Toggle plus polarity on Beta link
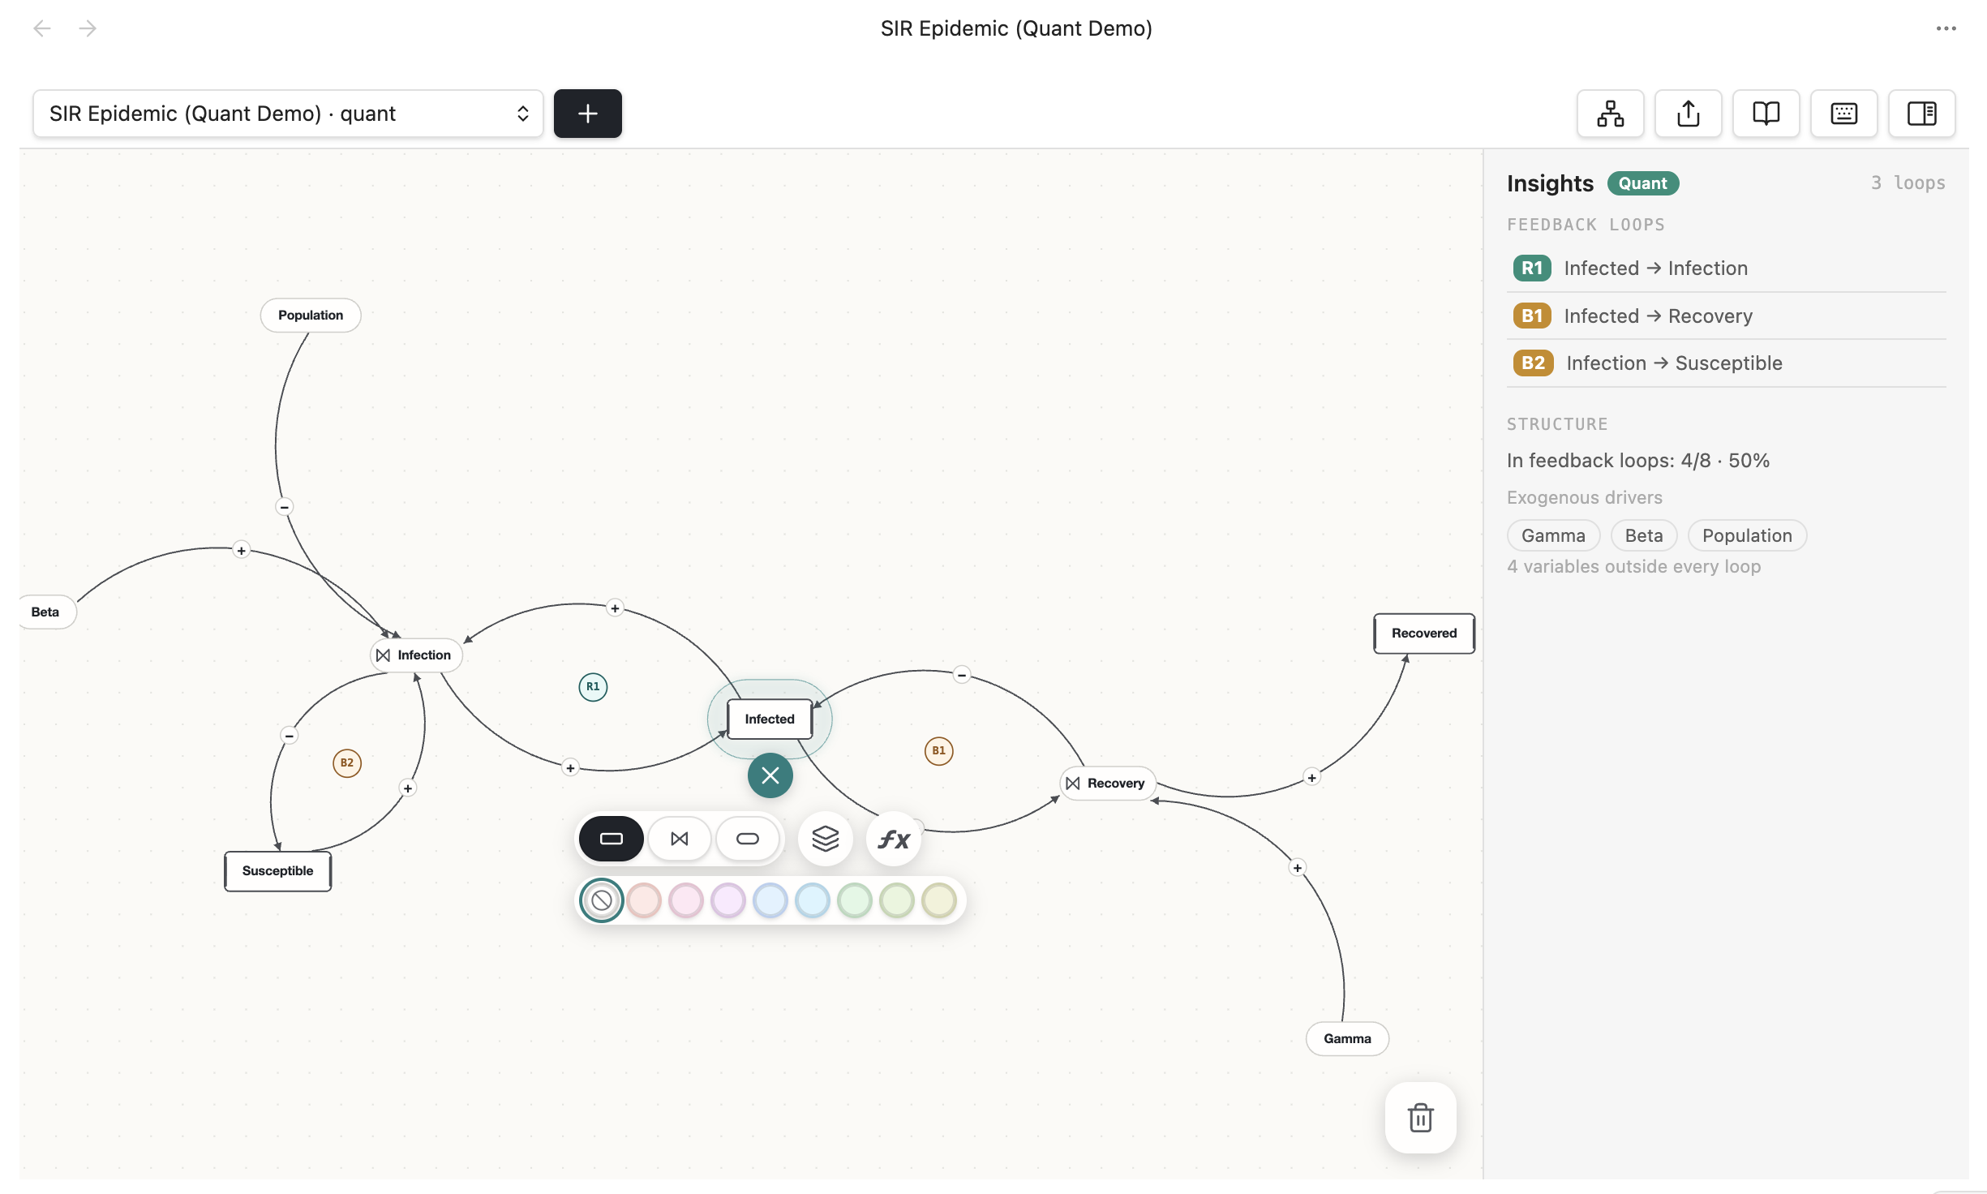 coord(241,551)
